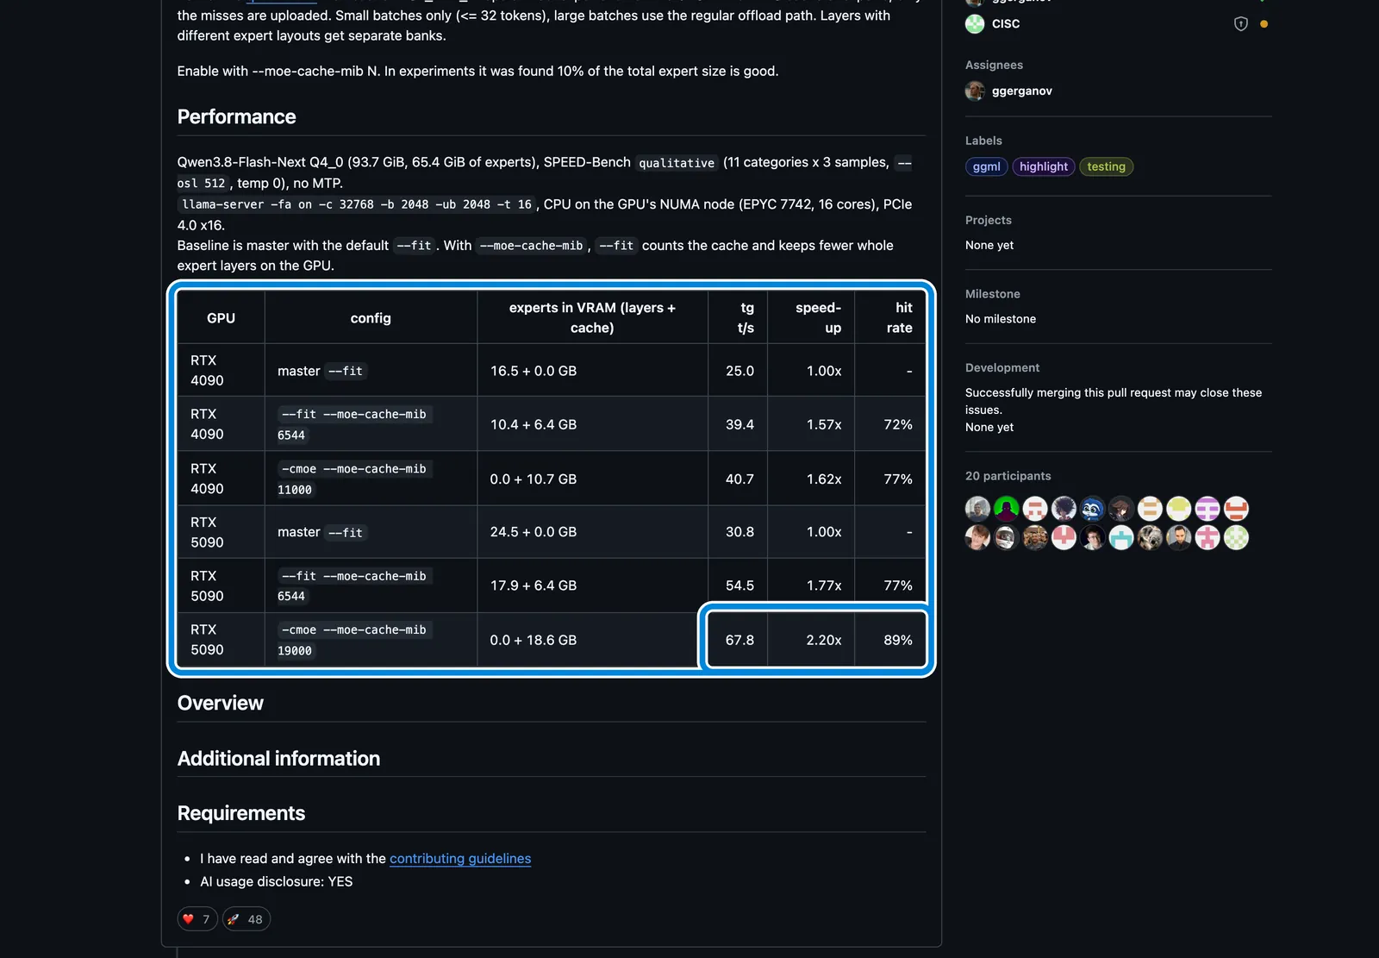Toggle the rocket reaction with 48 votes
The image size is (1379, 958).
[246, 919]
